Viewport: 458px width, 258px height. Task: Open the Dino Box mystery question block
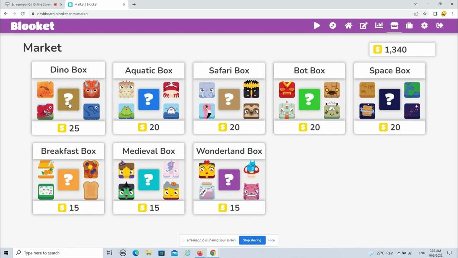(68, 99)
